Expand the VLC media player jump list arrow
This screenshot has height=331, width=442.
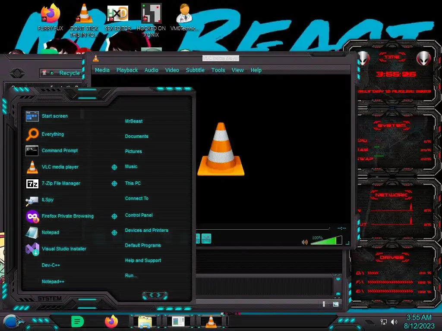point(114,167)
